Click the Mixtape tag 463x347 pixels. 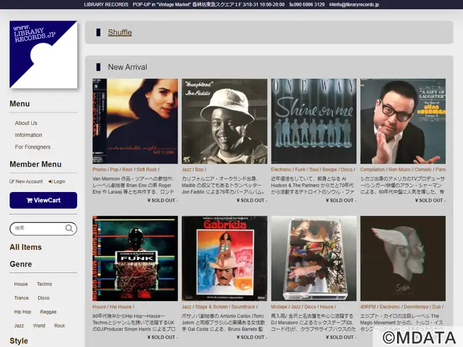(x=279, y=307)
